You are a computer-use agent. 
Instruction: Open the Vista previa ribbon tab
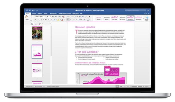[75, 14]
